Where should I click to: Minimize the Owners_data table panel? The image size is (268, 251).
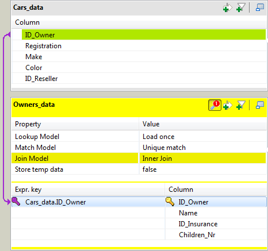coord(260,105)
